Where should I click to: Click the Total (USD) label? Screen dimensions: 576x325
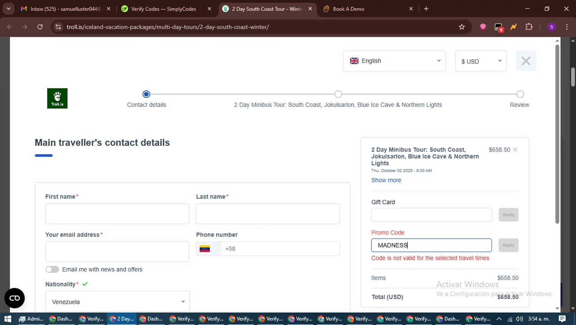(387, 297)
